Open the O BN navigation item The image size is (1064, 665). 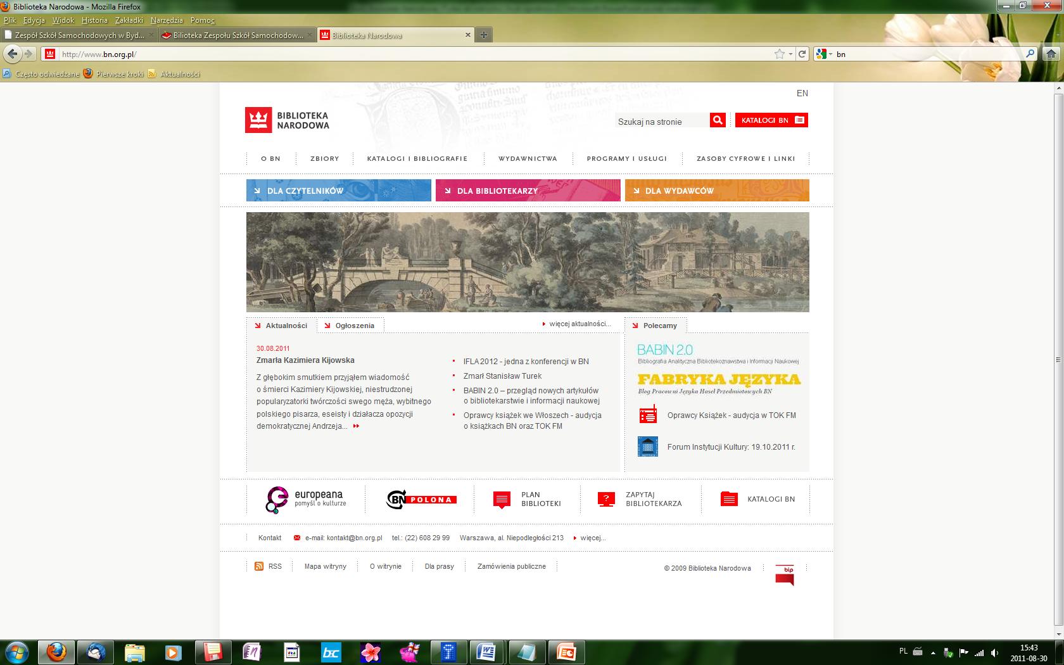tap(270, 158)
